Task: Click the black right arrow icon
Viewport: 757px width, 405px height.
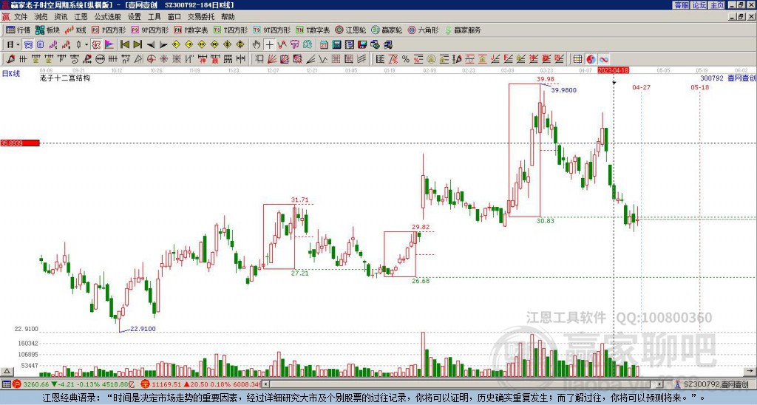Action: (x=163, y=45)
